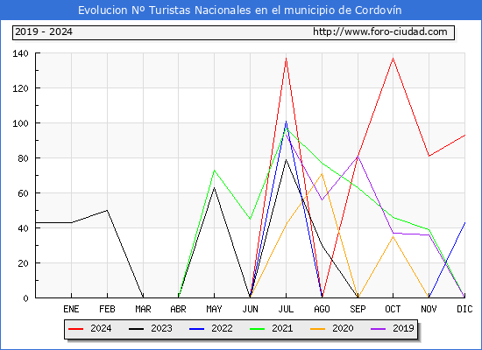Screen dimensions: 482x350
Task: Click the SEP month axis label
Action: point(358,309)
